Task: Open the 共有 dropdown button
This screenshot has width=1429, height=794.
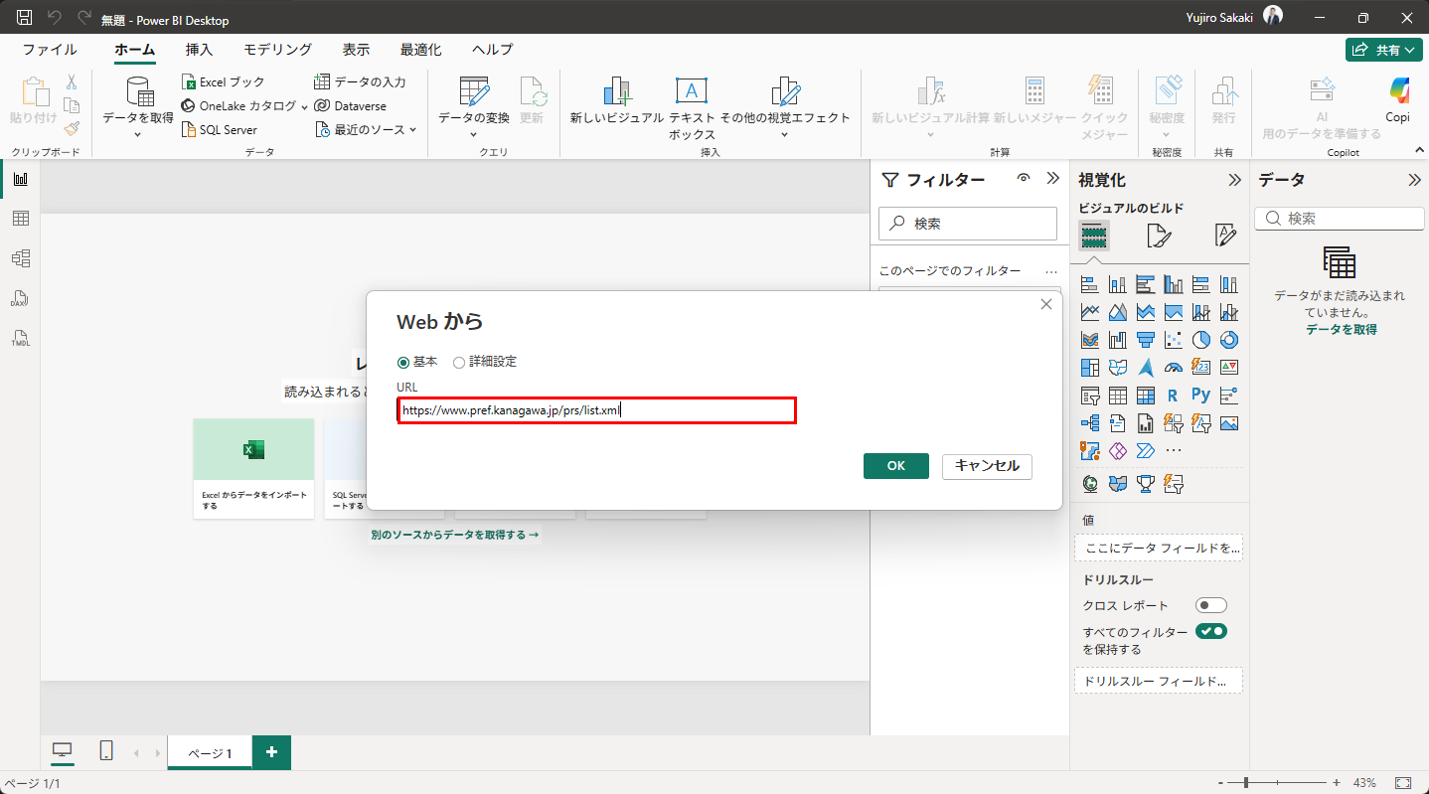Action: click(1383, 50)
